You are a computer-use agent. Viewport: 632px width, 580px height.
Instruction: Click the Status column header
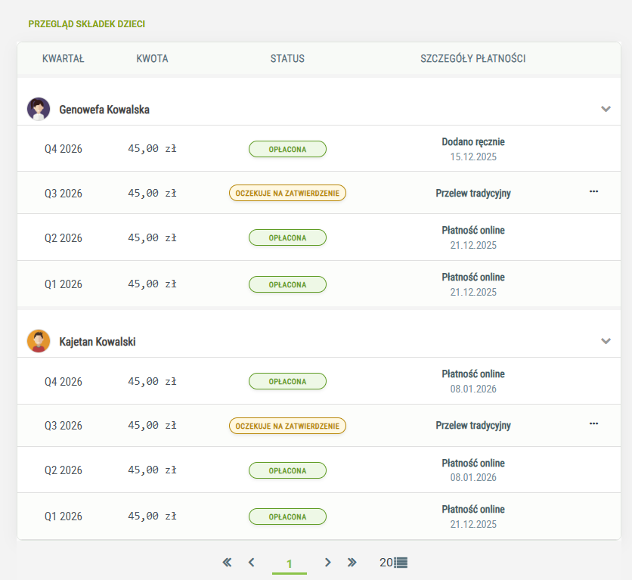coord(287,59)
